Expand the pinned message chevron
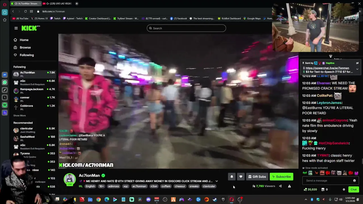Viewport: 363px width, 204px height. point(357,69)
